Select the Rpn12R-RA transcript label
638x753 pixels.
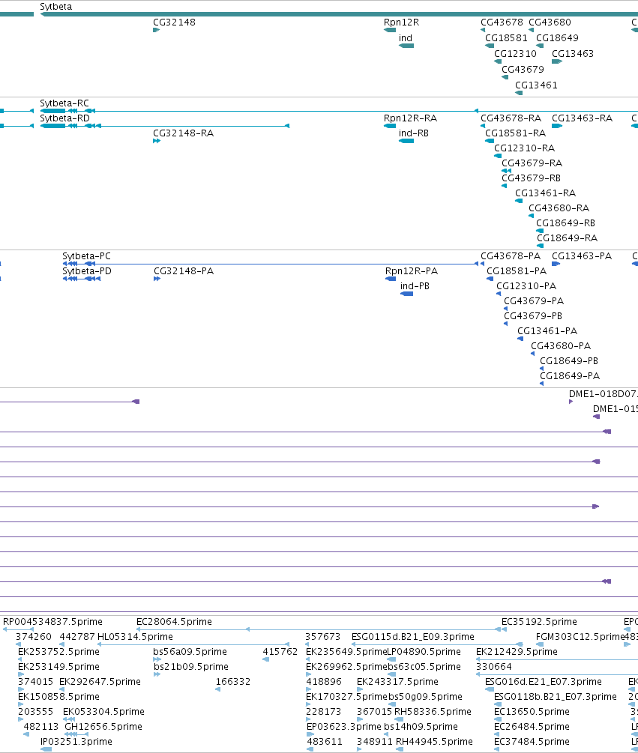pos(410,118)
